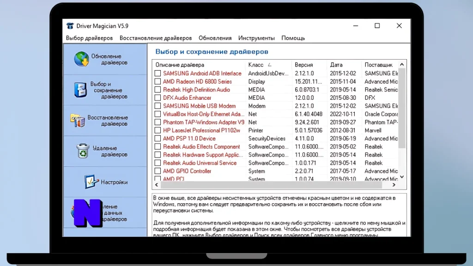Sort by Класс column header
473x266 pixels.
pyautogui.click(x=268, y=65)
